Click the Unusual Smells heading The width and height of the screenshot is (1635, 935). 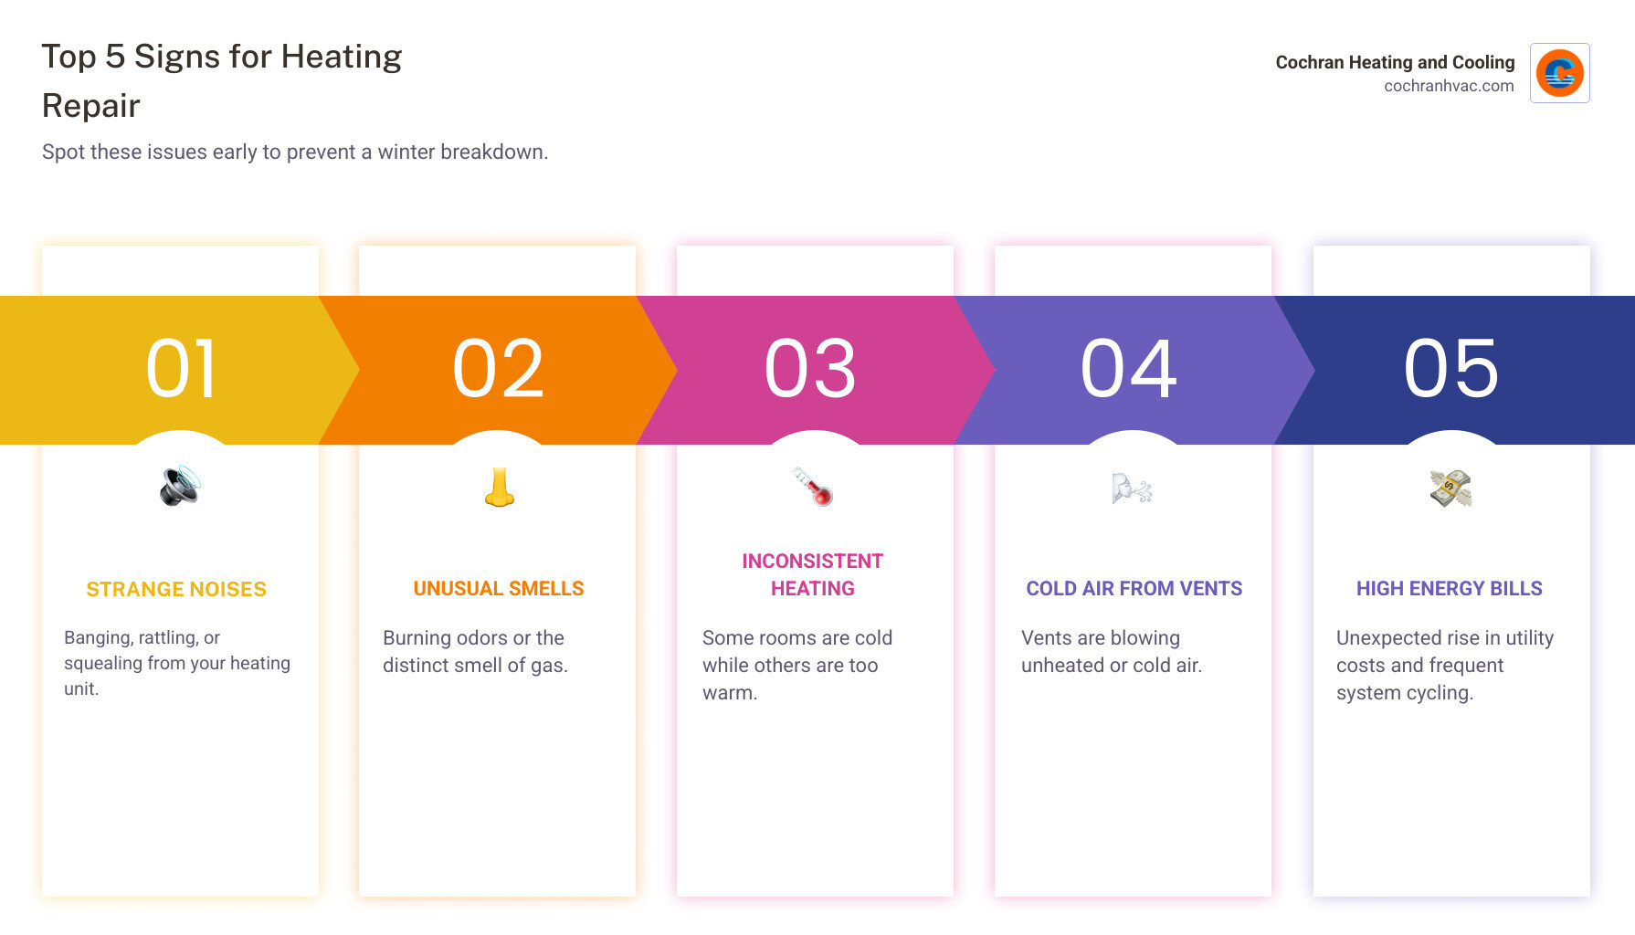499,589
